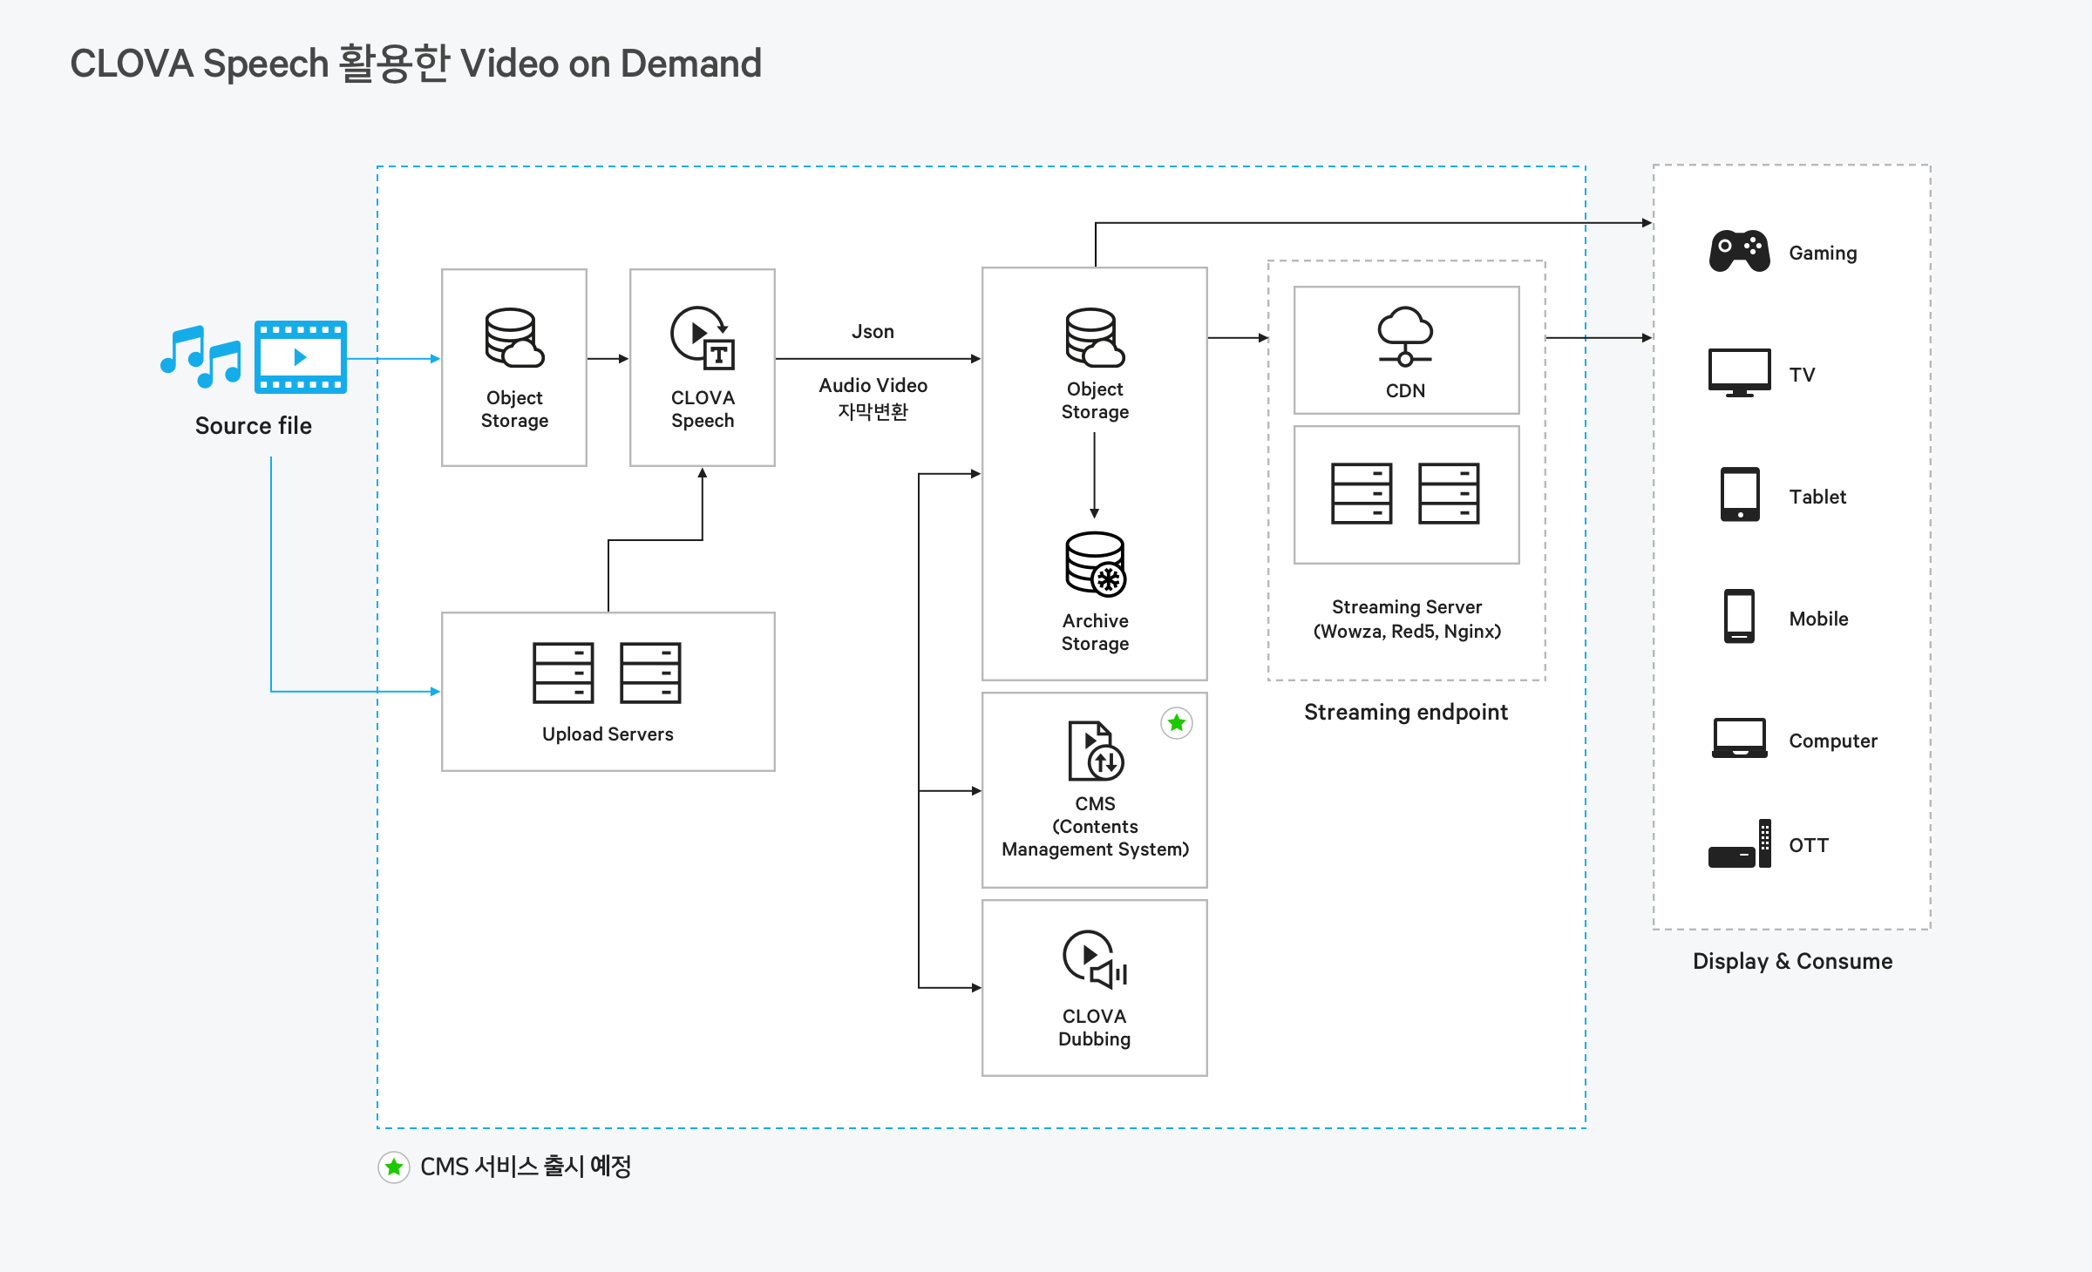Viewport: 2092px width, 1272px height.
Task: Click the Streaming Server right rack icon
Action: [1449, 493]
